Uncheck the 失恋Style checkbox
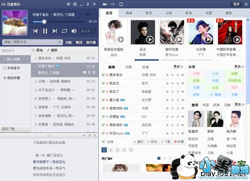The height and width of the screenshot is (181, 250). (x=103, y=133)
